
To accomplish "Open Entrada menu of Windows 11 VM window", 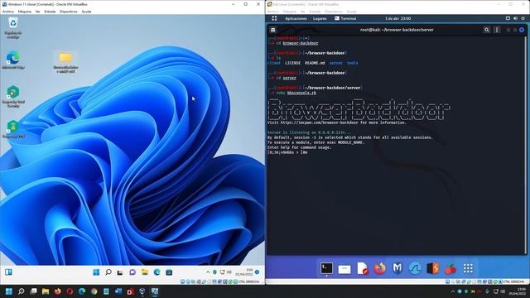I will [x=50, y=12].
